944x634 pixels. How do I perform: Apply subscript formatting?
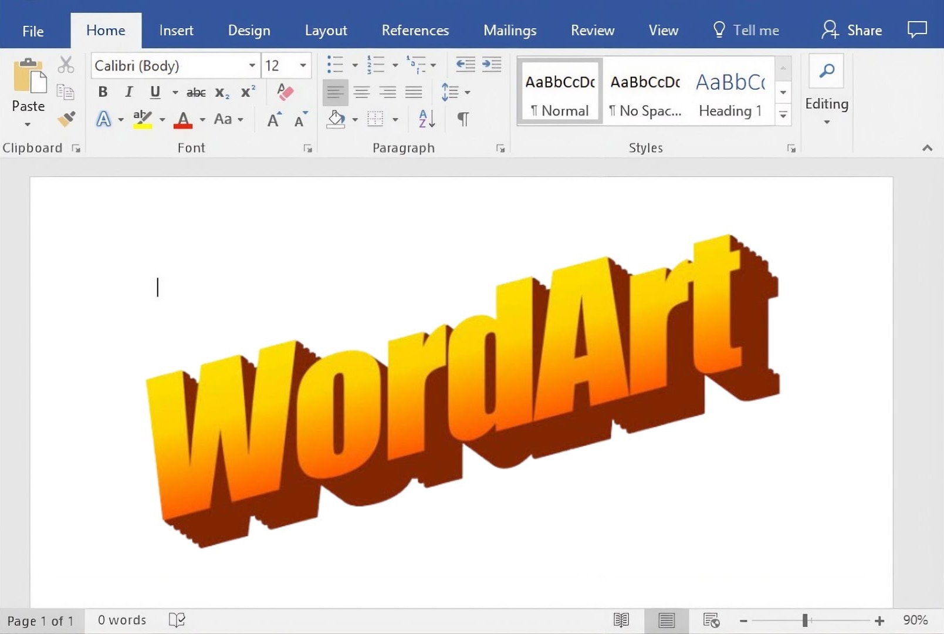(x=222, y=93)
